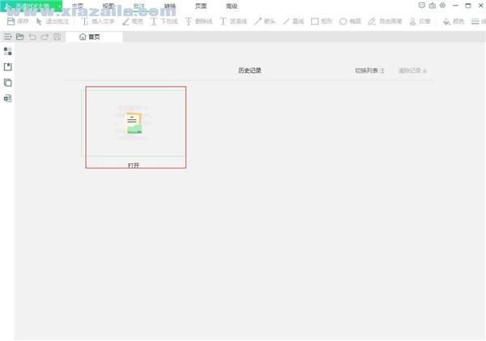Select the 首页 home document tab
The image size is (486, 341).
pyautogui.click(x=94, y=37)
